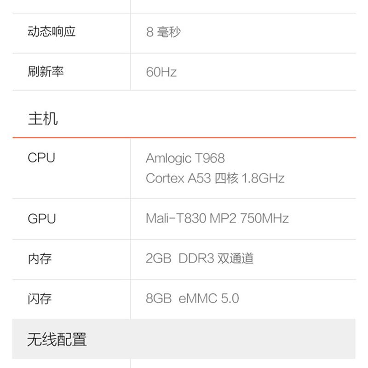Click the orange divider below 主机
This screenshot has width=368, height=368.
[x=184, y=138]
